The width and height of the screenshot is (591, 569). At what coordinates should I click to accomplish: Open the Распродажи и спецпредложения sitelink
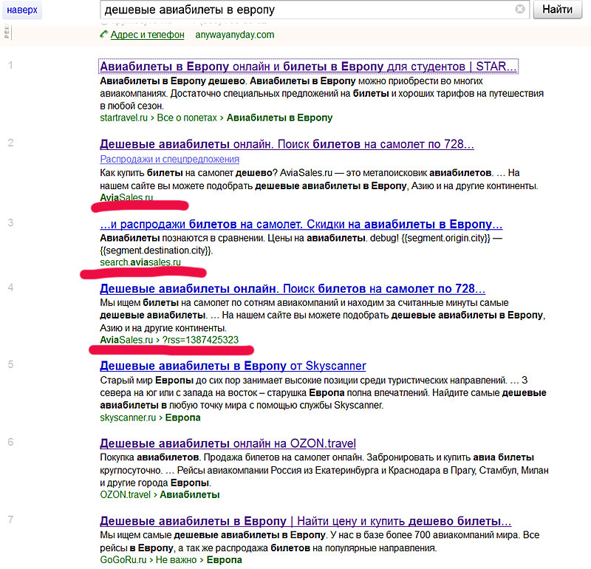(x=169, y=159)
